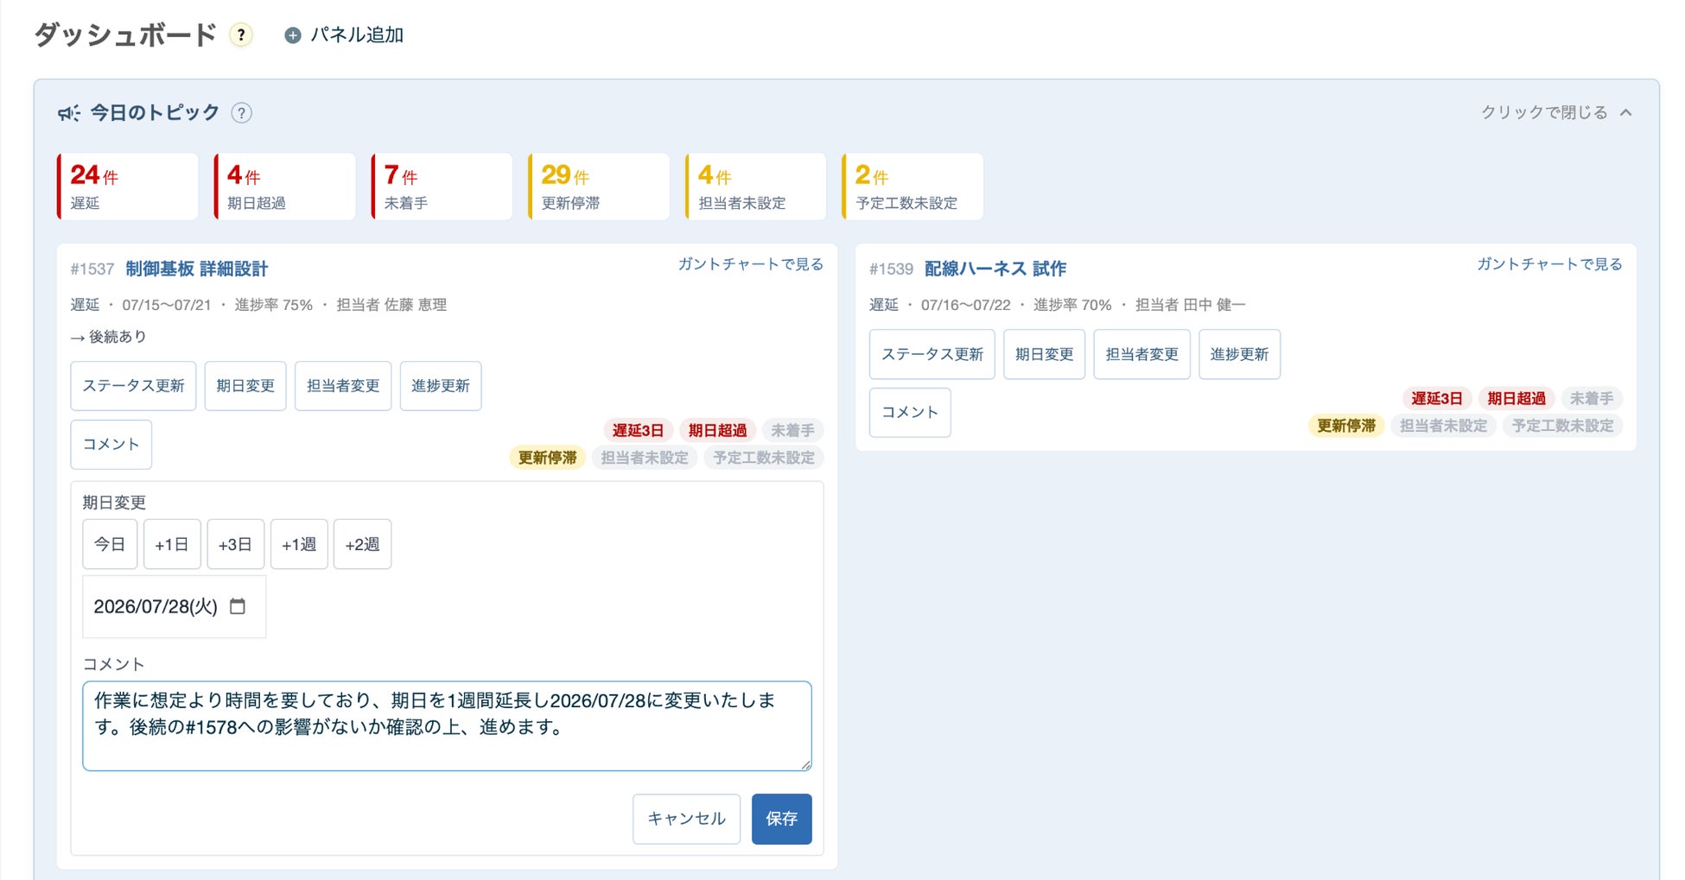Click 担当者 佐藤 恵理 text
Screen dimensions: 1685x880
pos(391,305)
